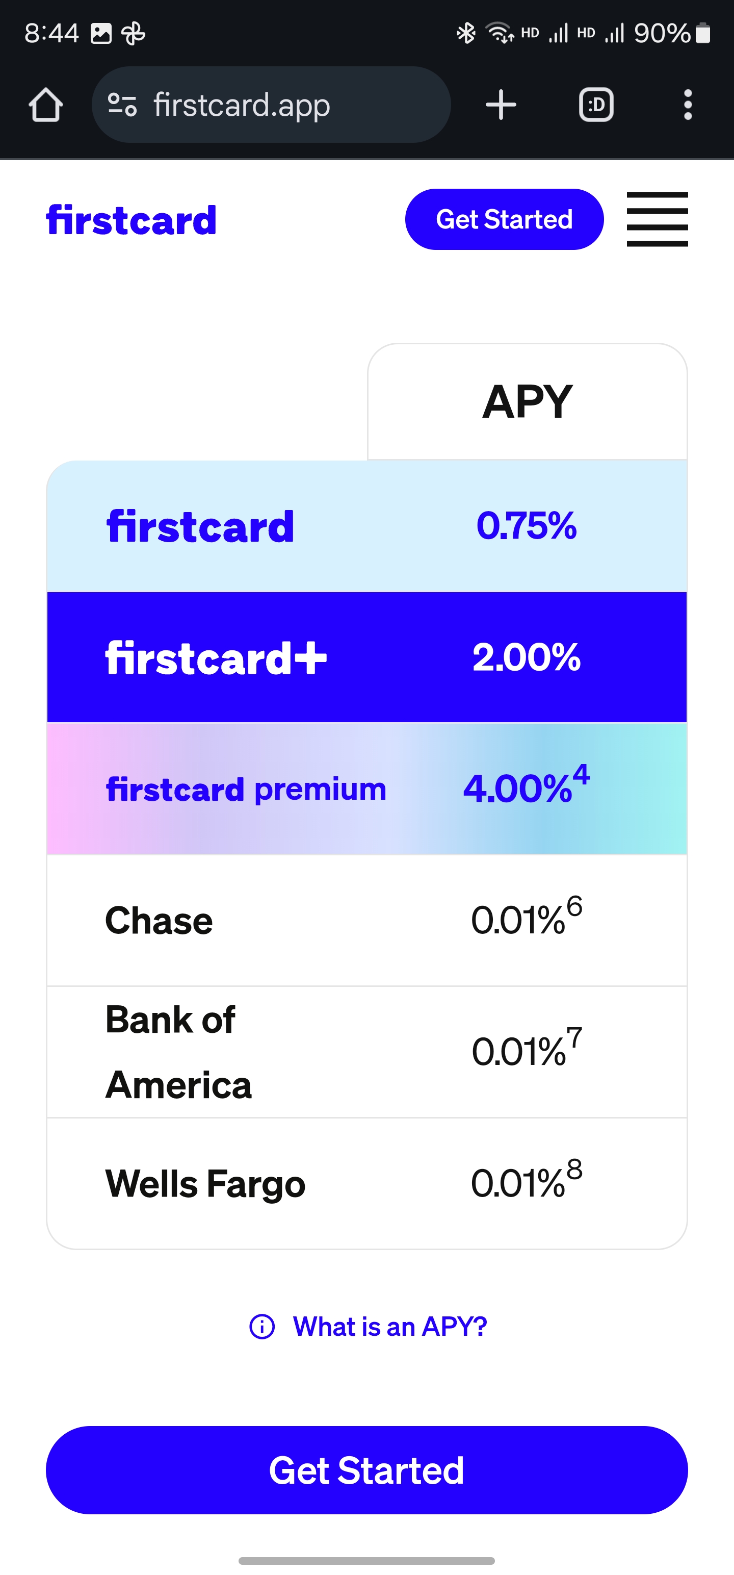The width and height of the screenshot is (734, 1575).
Task: Open the firstcard hamburger menu
Action: (657, 219)
